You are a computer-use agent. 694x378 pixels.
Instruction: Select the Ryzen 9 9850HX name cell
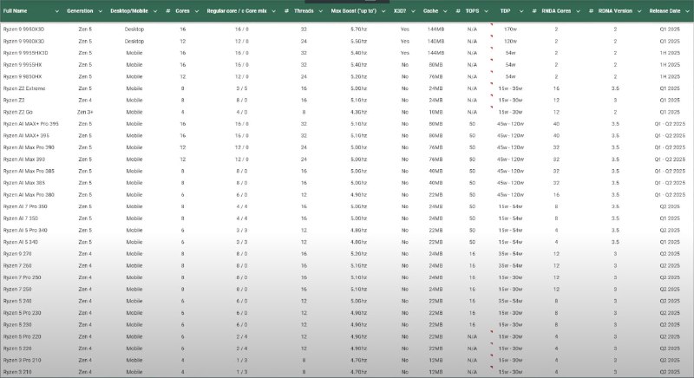coord(23,76)
